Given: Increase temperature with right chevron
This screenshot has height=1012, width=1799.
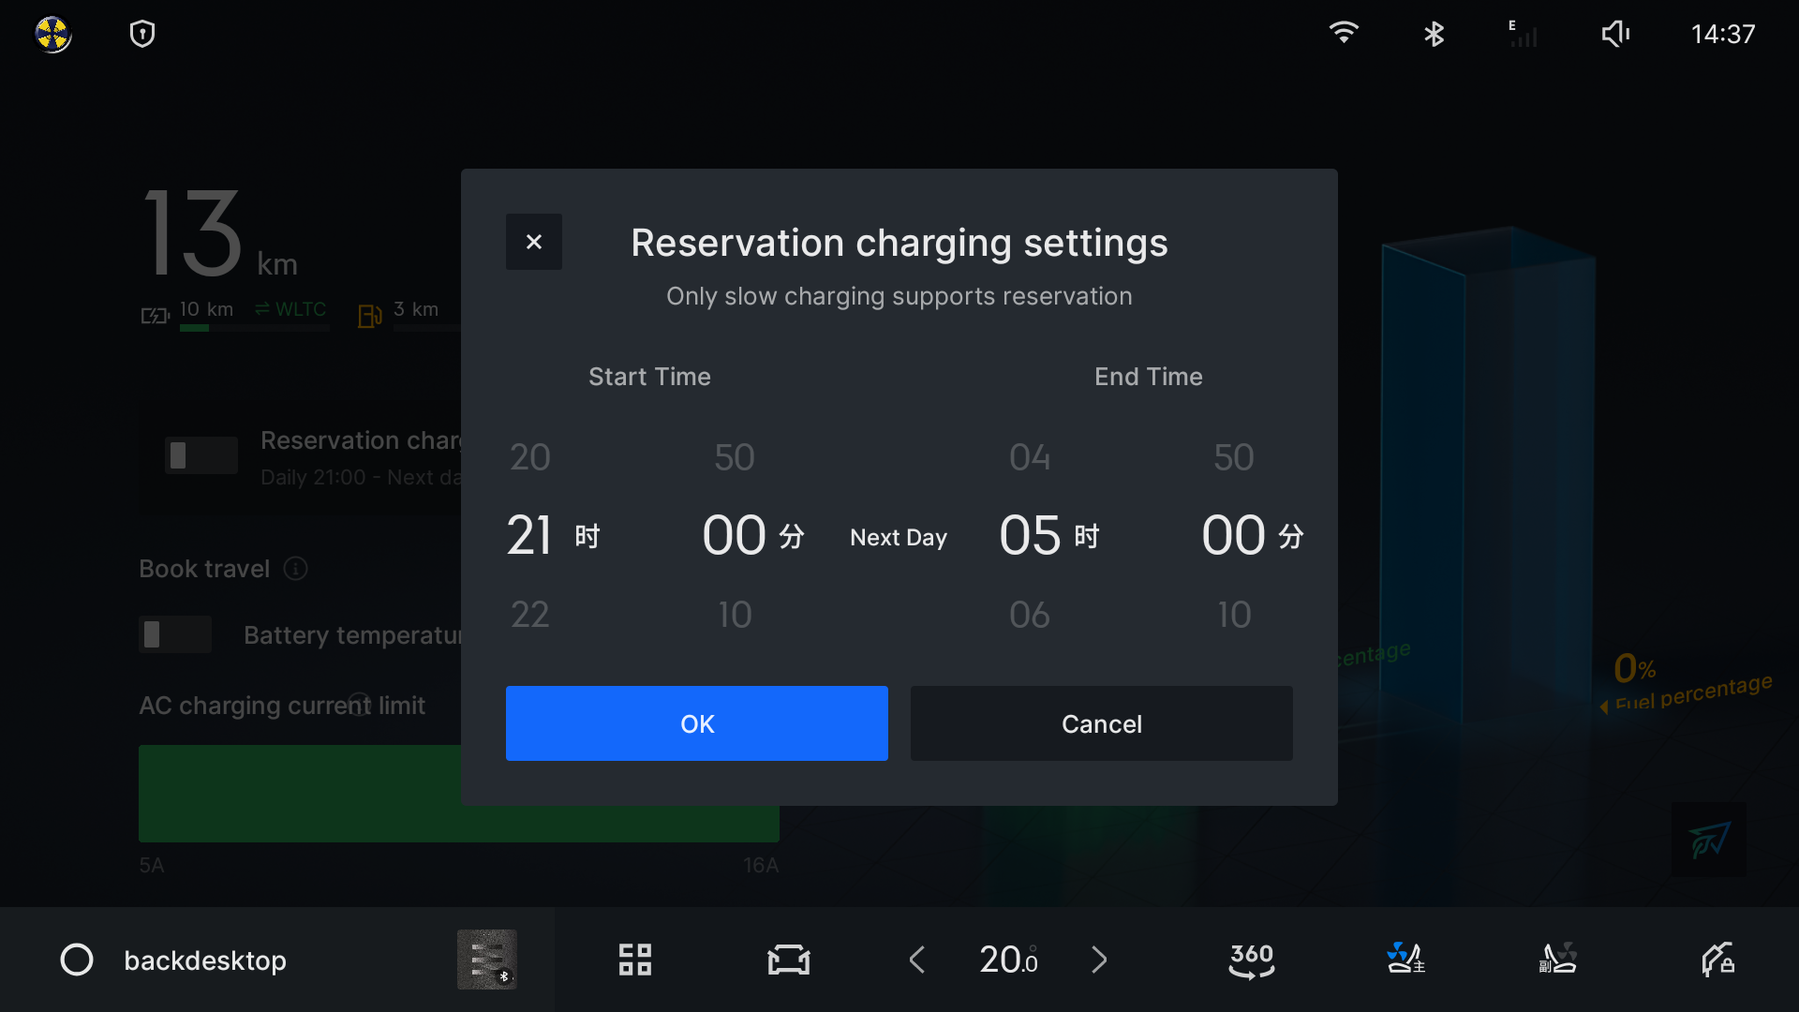Looking at the screenshot, I should point(1099,960).
